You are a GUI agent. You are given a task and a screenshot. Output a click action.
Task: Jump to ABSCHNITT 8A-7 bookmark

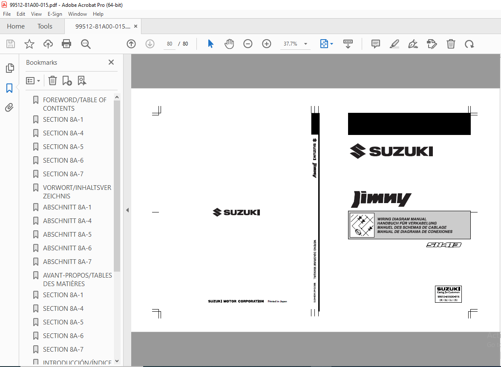pos(67,262)
